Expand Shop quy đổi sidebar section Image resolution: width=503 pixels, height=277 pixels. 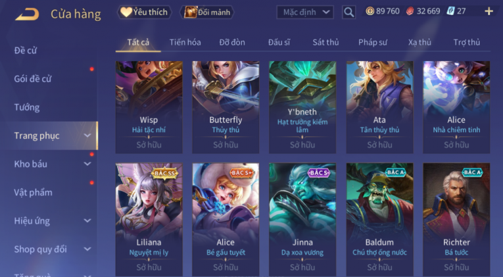[x=87, y=249]
